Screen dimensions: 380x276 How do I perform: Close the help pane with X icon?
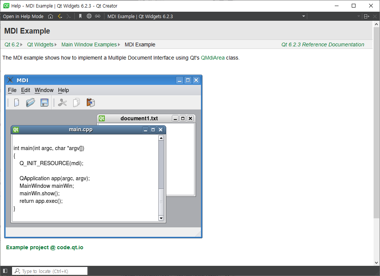coord(375,16)
